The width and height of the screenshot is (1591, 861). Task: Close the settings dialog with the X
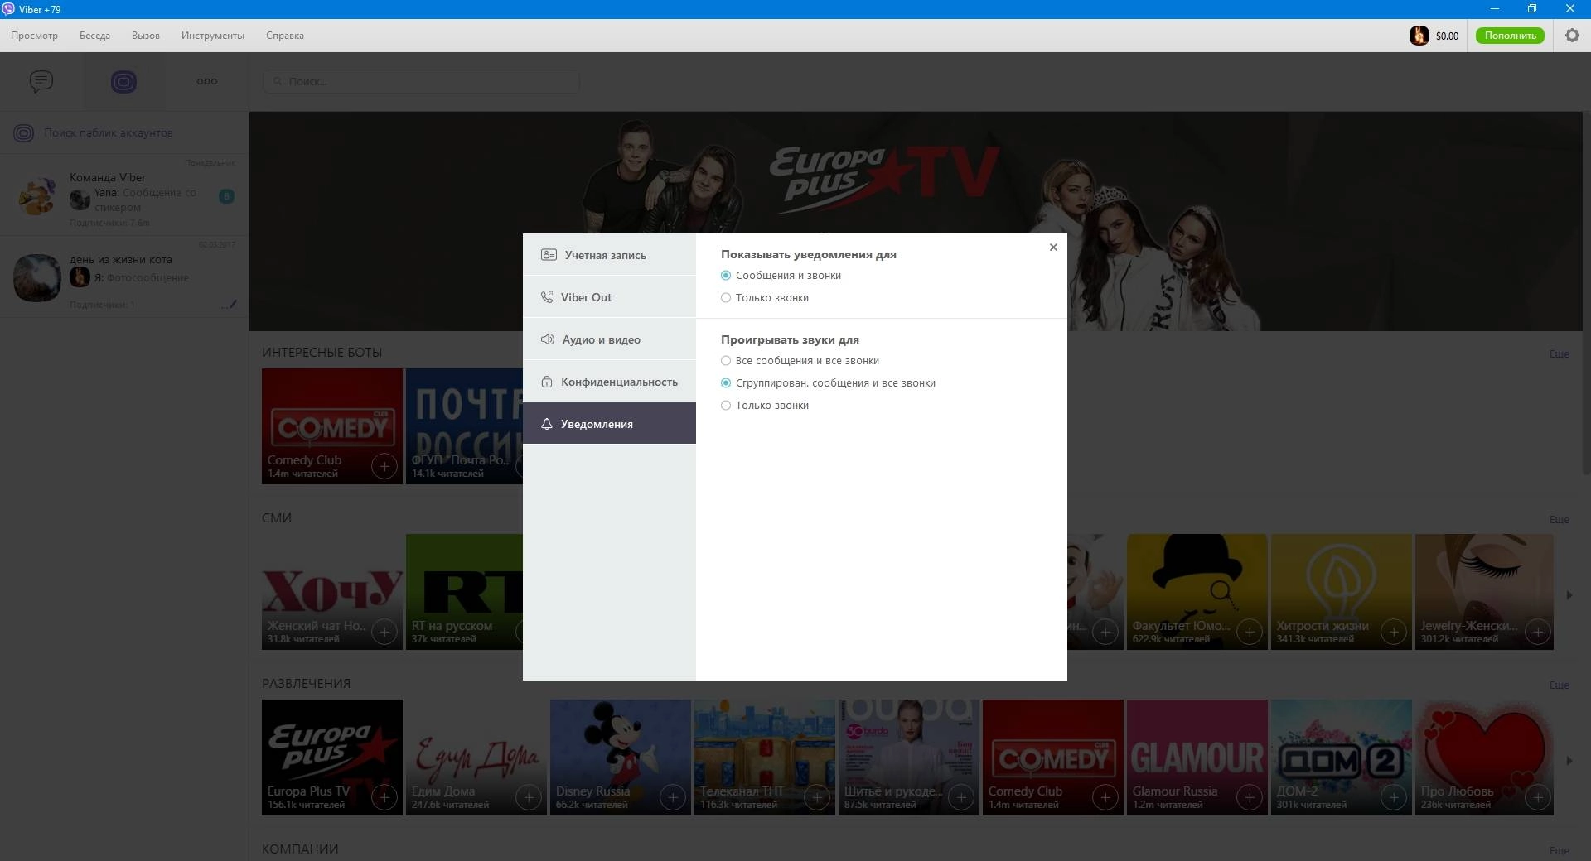pyautogui.click(x=1053, y=247)
